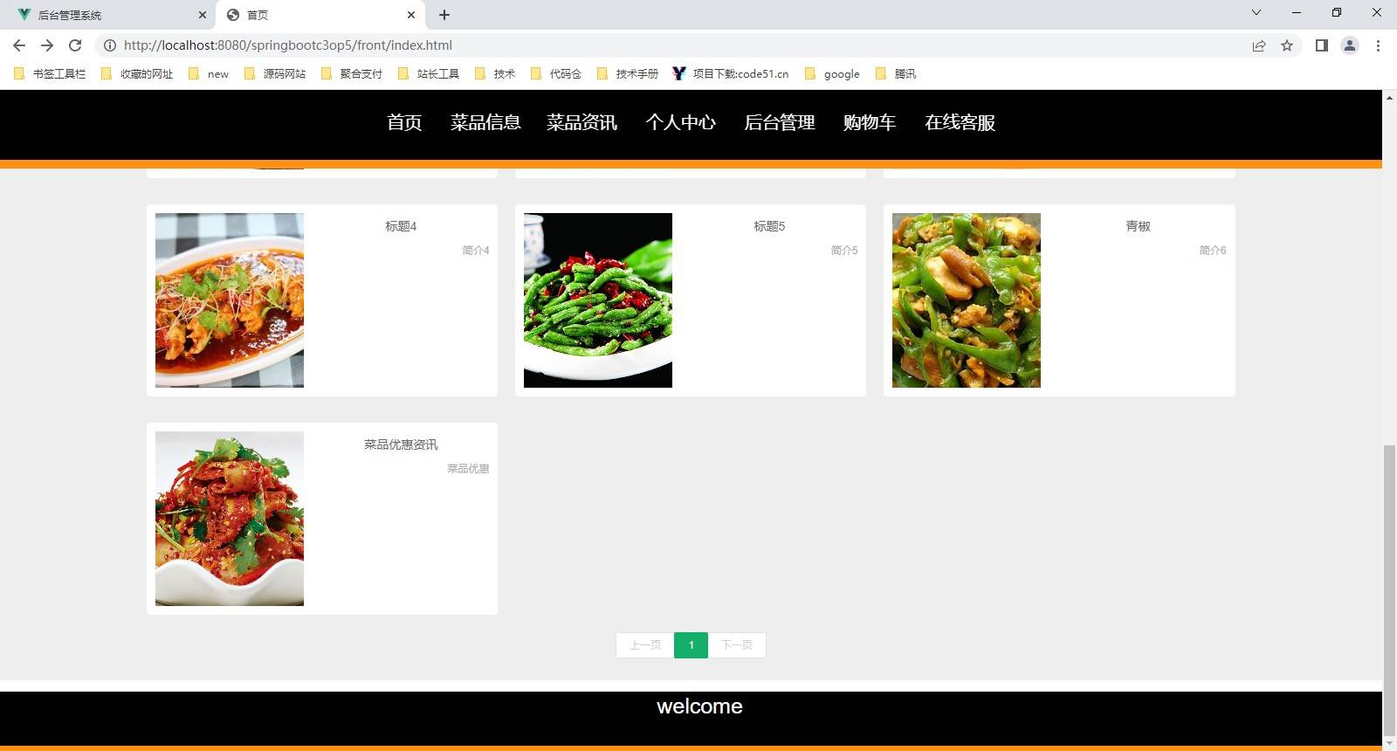Image resolution: width=1397 pixels, height=751 pixels.
Task: Open the 青椒 news title
Action: pyautogui.click(x=1138, y=226)
